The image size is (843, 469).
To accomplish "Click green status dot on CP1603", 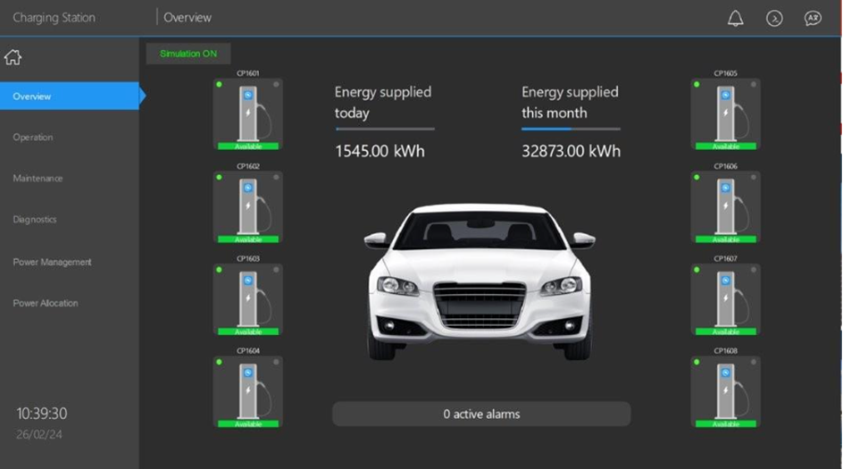I will [219, 269].
